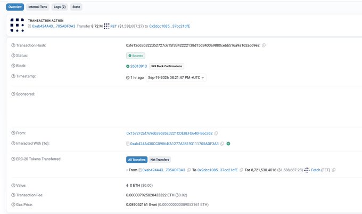Open sender 0xab424A43...705ADF3A3 in token transfer row
Screen dimensions: 362x214
coord(163,170)
